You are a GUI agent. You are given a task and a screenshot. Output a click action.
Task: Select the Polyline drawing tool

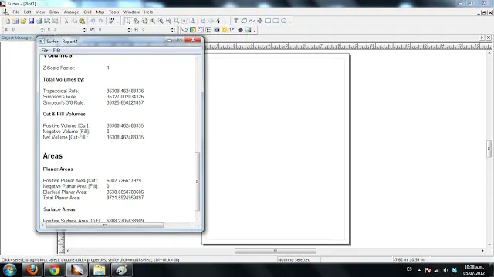[x=252, y=21]
